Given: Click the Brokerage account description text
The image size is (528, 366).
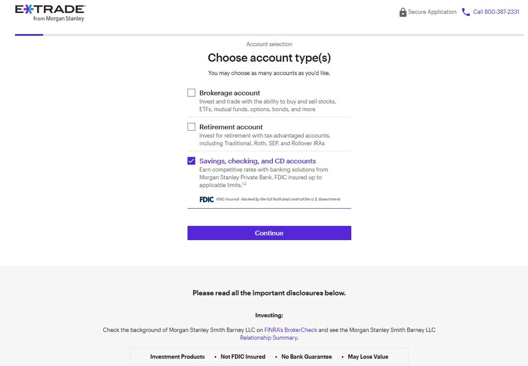Looking at the screenshot, I should point(268,105).
